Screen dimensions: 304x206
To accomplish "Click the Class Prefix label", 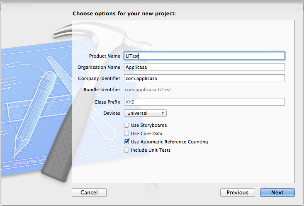I will point(107,102).
